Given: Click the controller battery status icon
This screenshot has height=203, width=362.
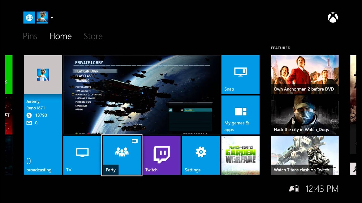Looking at the screenshot, I should 294,189.
